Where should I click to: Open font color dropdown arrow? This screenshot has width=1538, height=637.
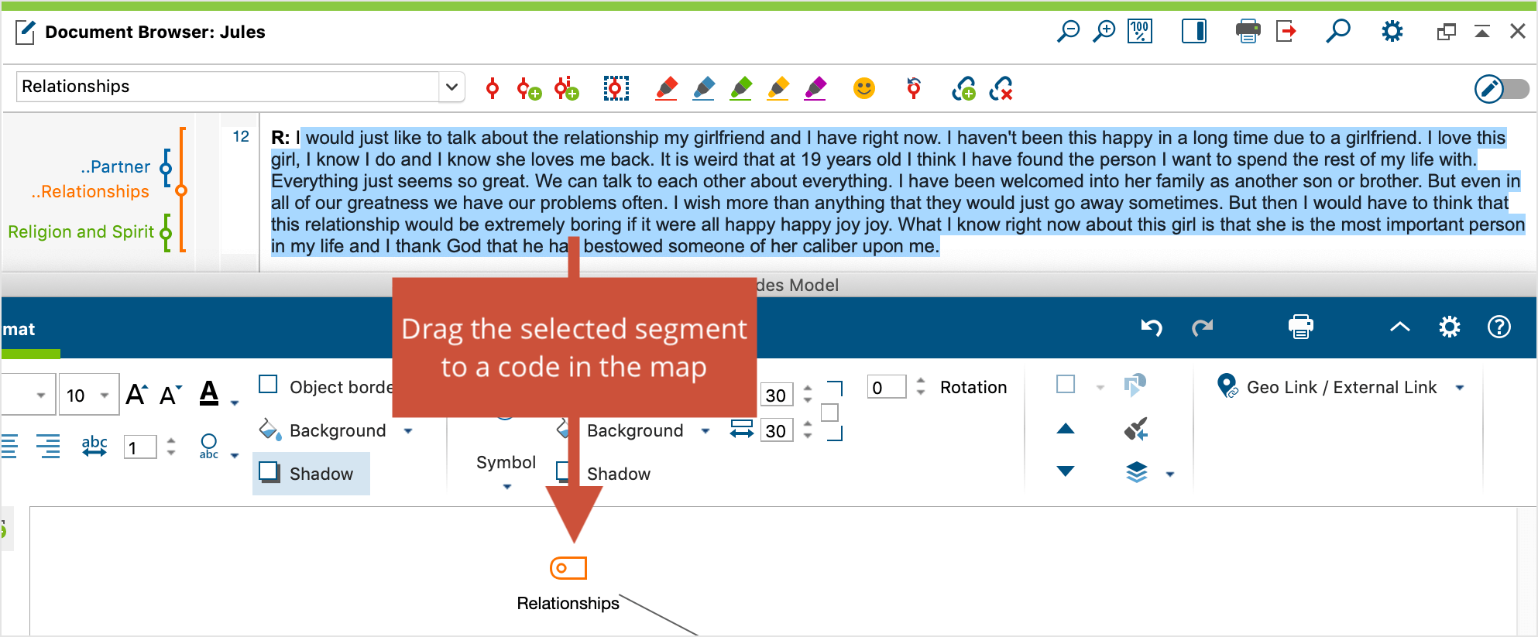pyautogui.click(x=235, y=402)
